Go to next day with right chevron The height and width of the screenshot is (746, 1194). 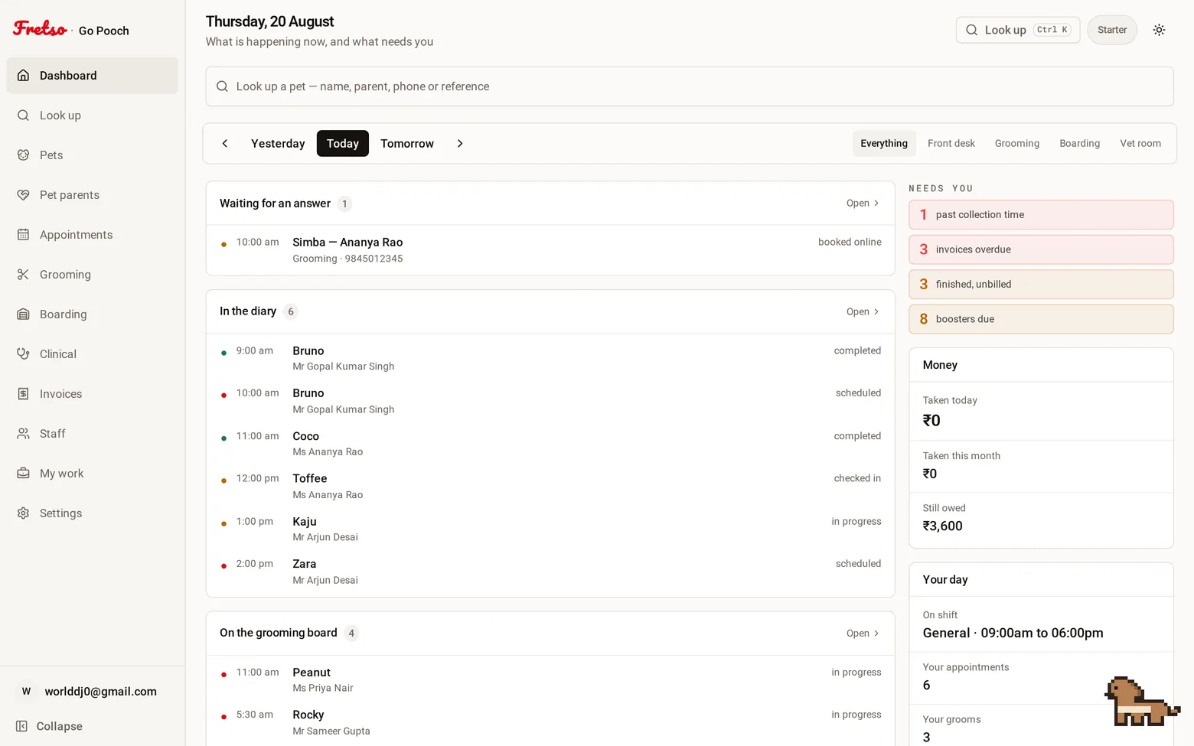[460, 144]
